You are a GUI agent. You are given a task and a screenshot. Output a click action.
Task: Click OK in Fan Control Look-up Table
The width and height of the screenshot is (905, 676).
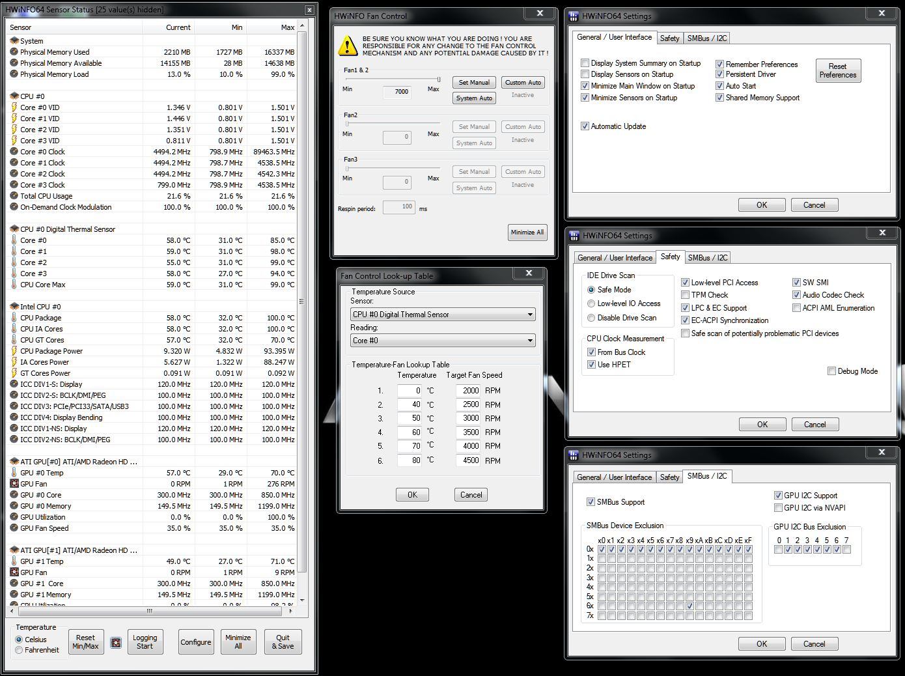[412, 495]
